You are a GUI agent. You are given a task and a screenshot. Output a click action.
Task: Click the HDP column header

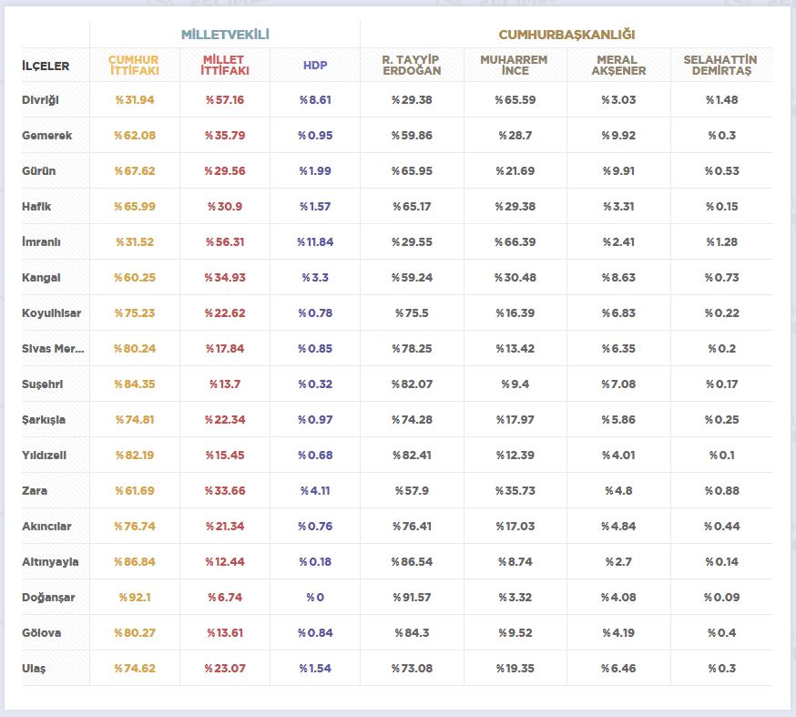pos(315,66)
